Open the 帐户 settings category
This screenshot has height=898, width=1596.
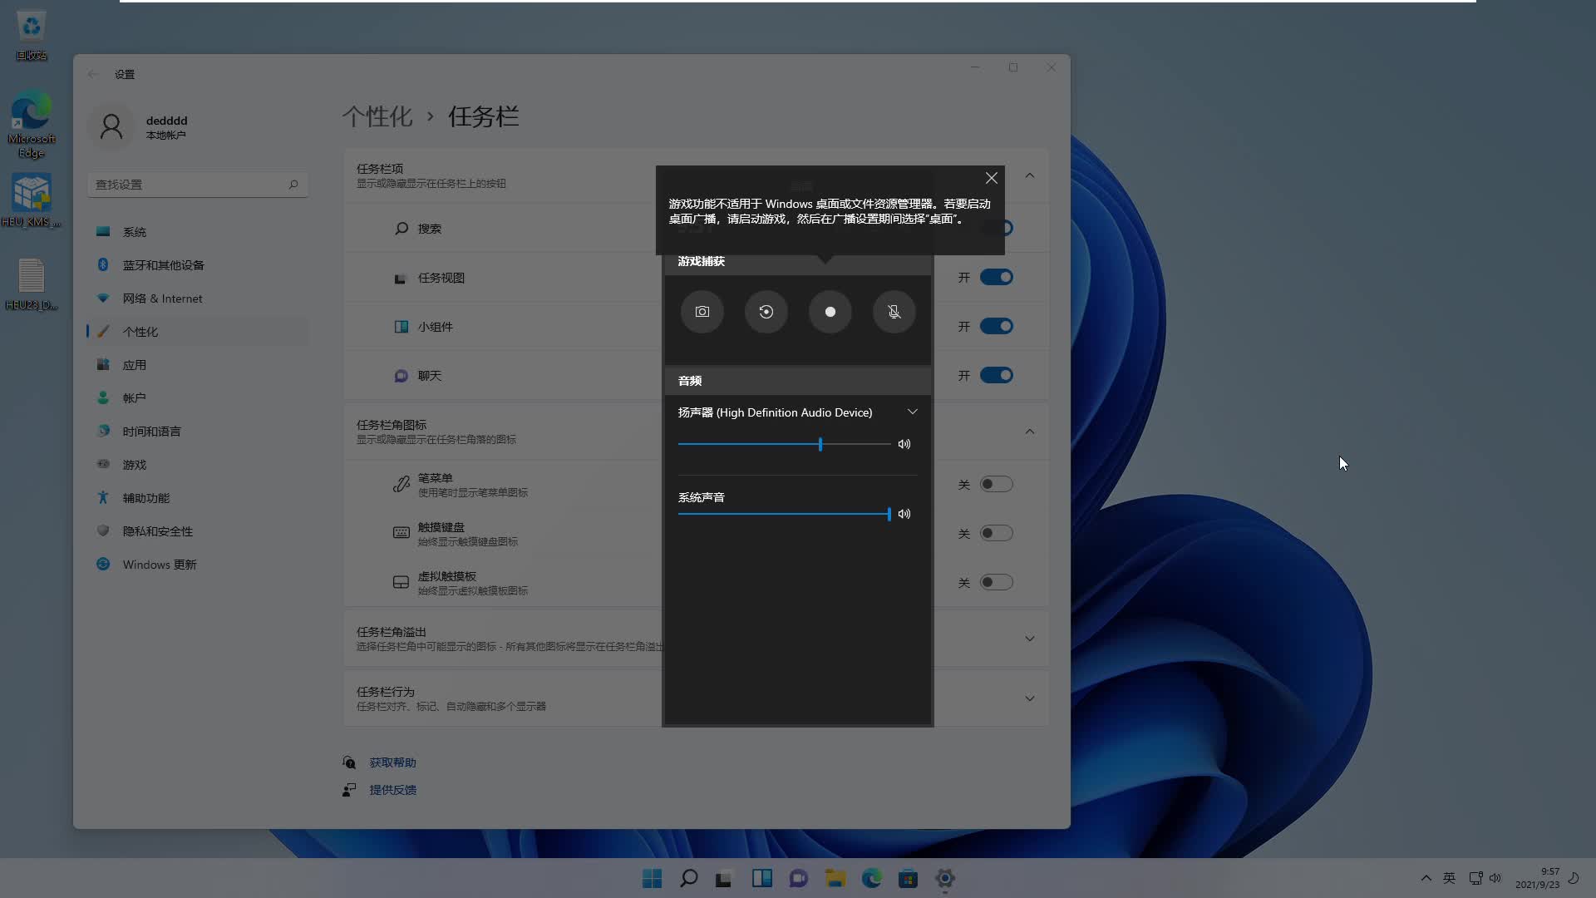coord(198,398)
